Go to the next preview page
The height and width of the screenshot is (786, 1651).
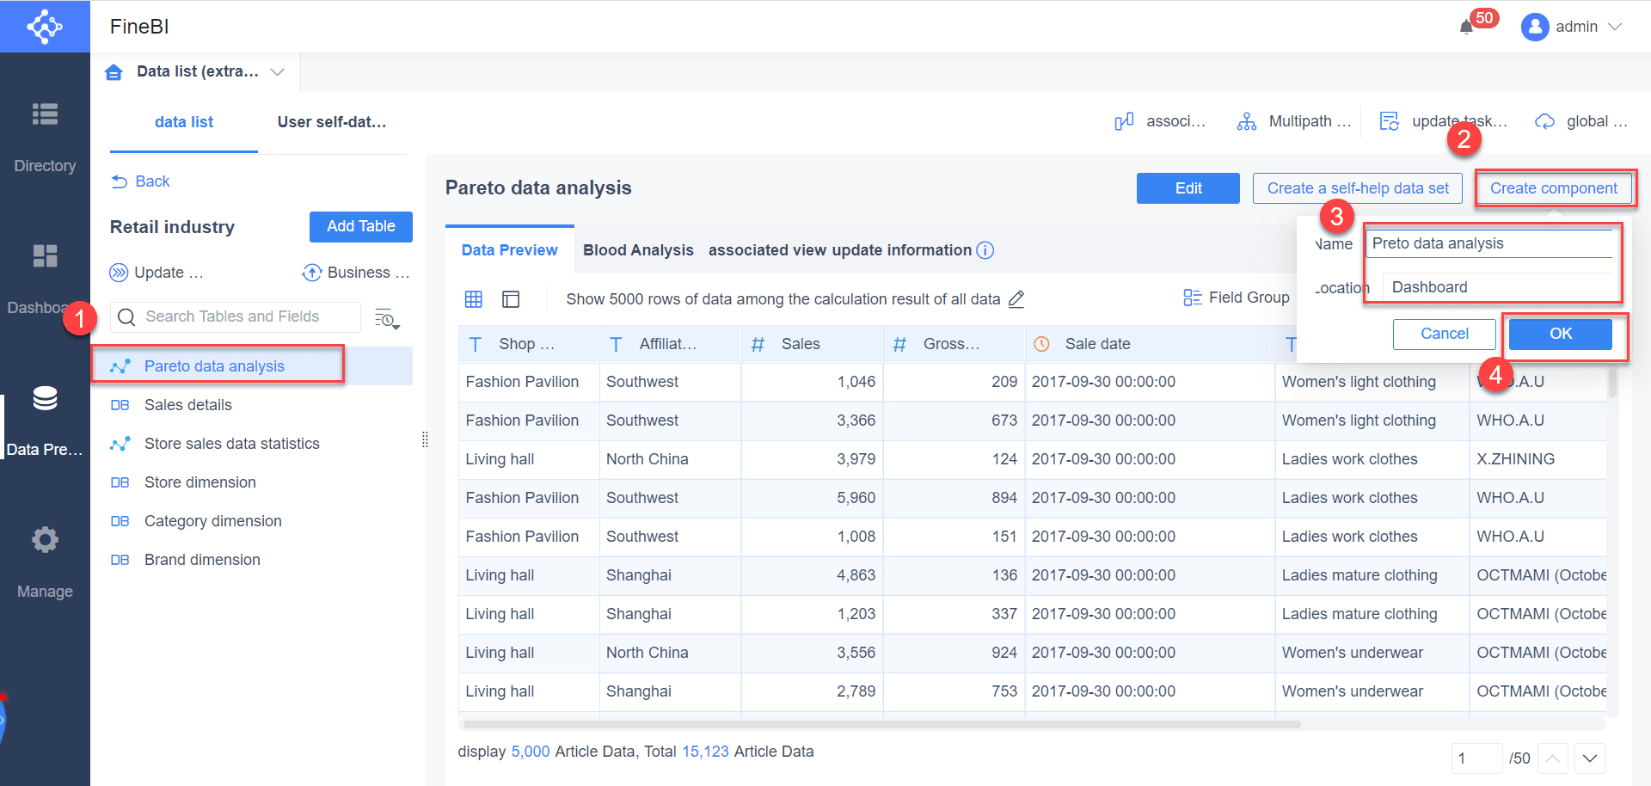coord(1590,758)
